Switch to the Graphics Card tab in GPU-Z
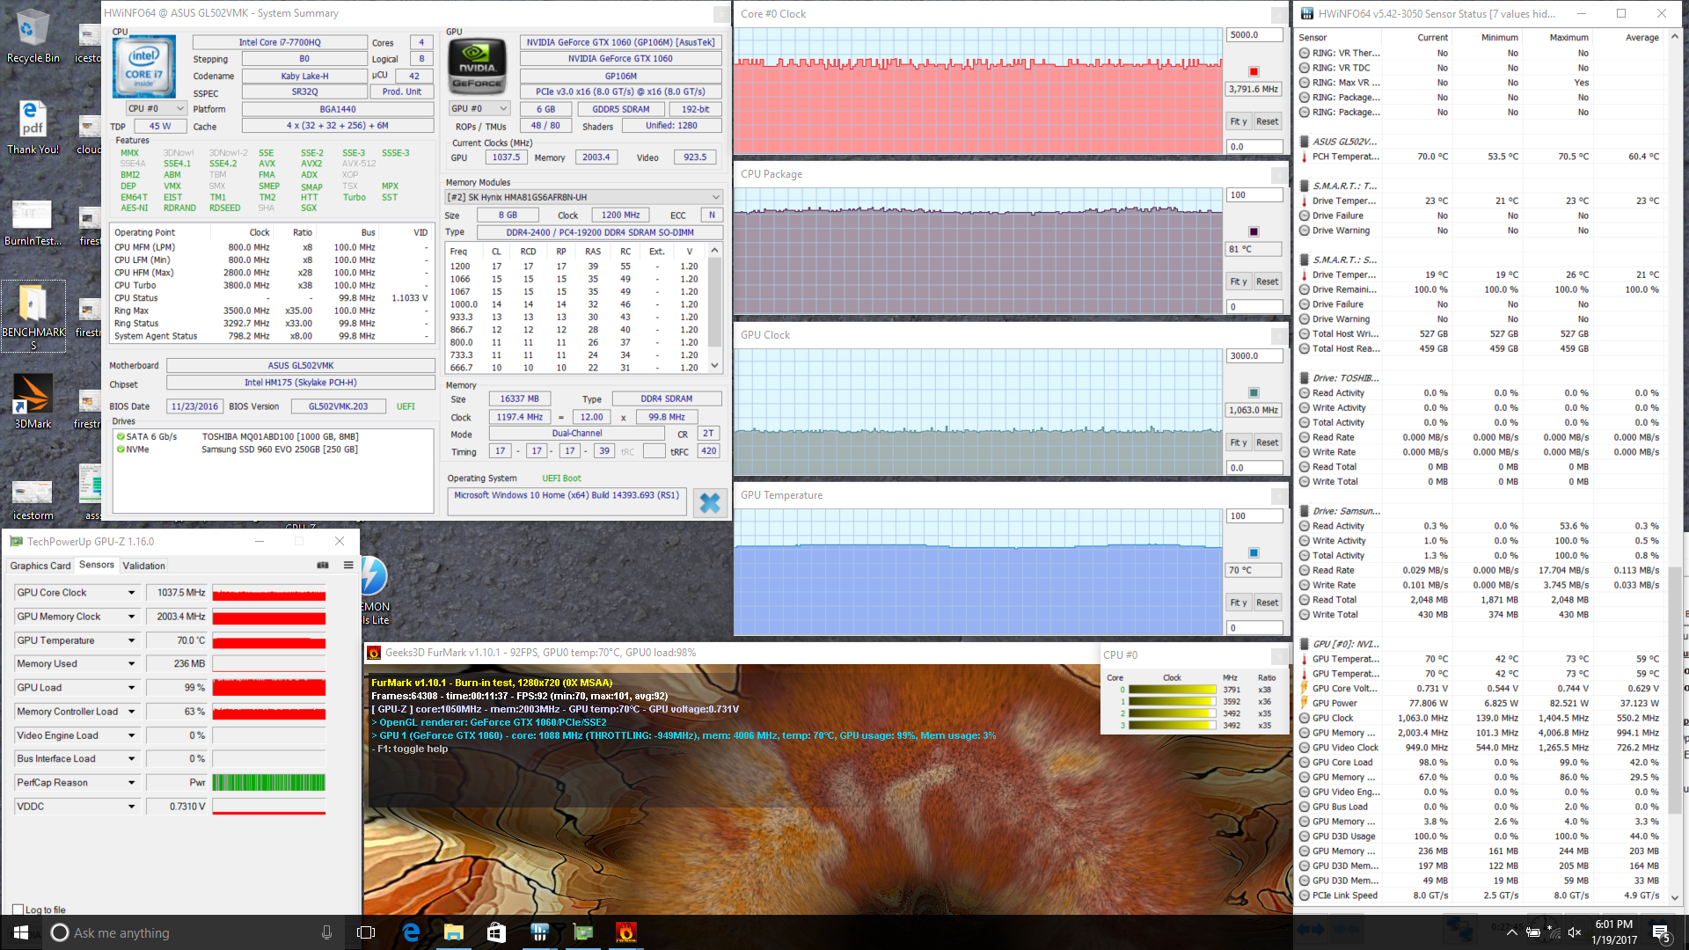Viewport: 1689px width, 950px height. (x=40, y=566)
